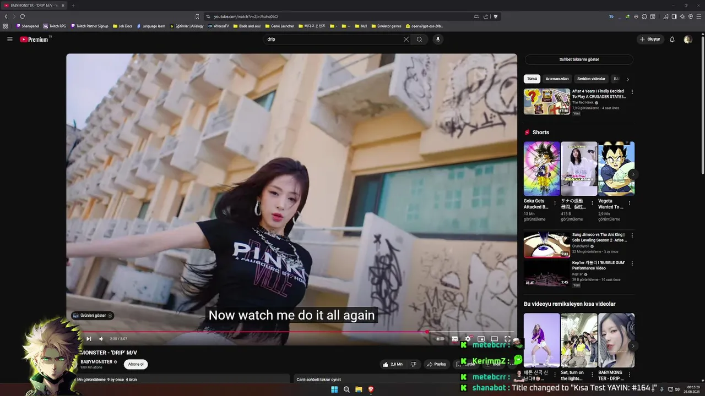Show more Shorts with arrow
Image resolution: width=705 pixels, height=396 pixels.
pos(633,174)
